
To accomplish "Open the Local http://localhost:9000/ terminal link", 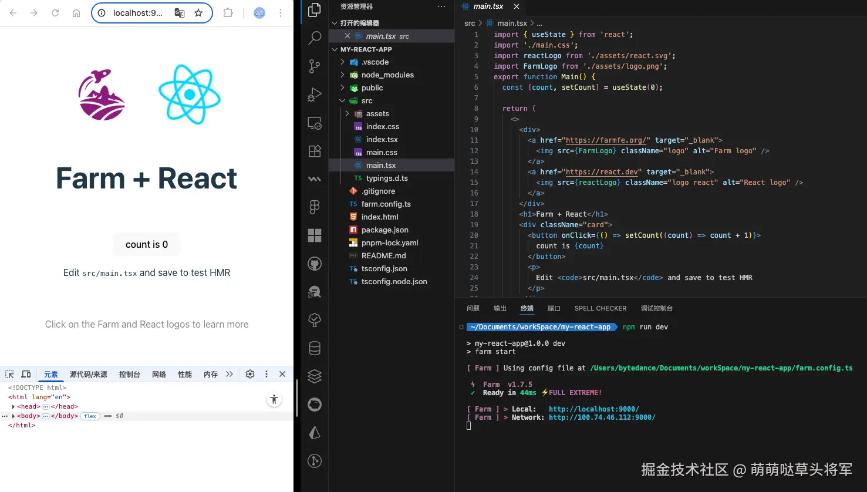I will pos(594,409).
